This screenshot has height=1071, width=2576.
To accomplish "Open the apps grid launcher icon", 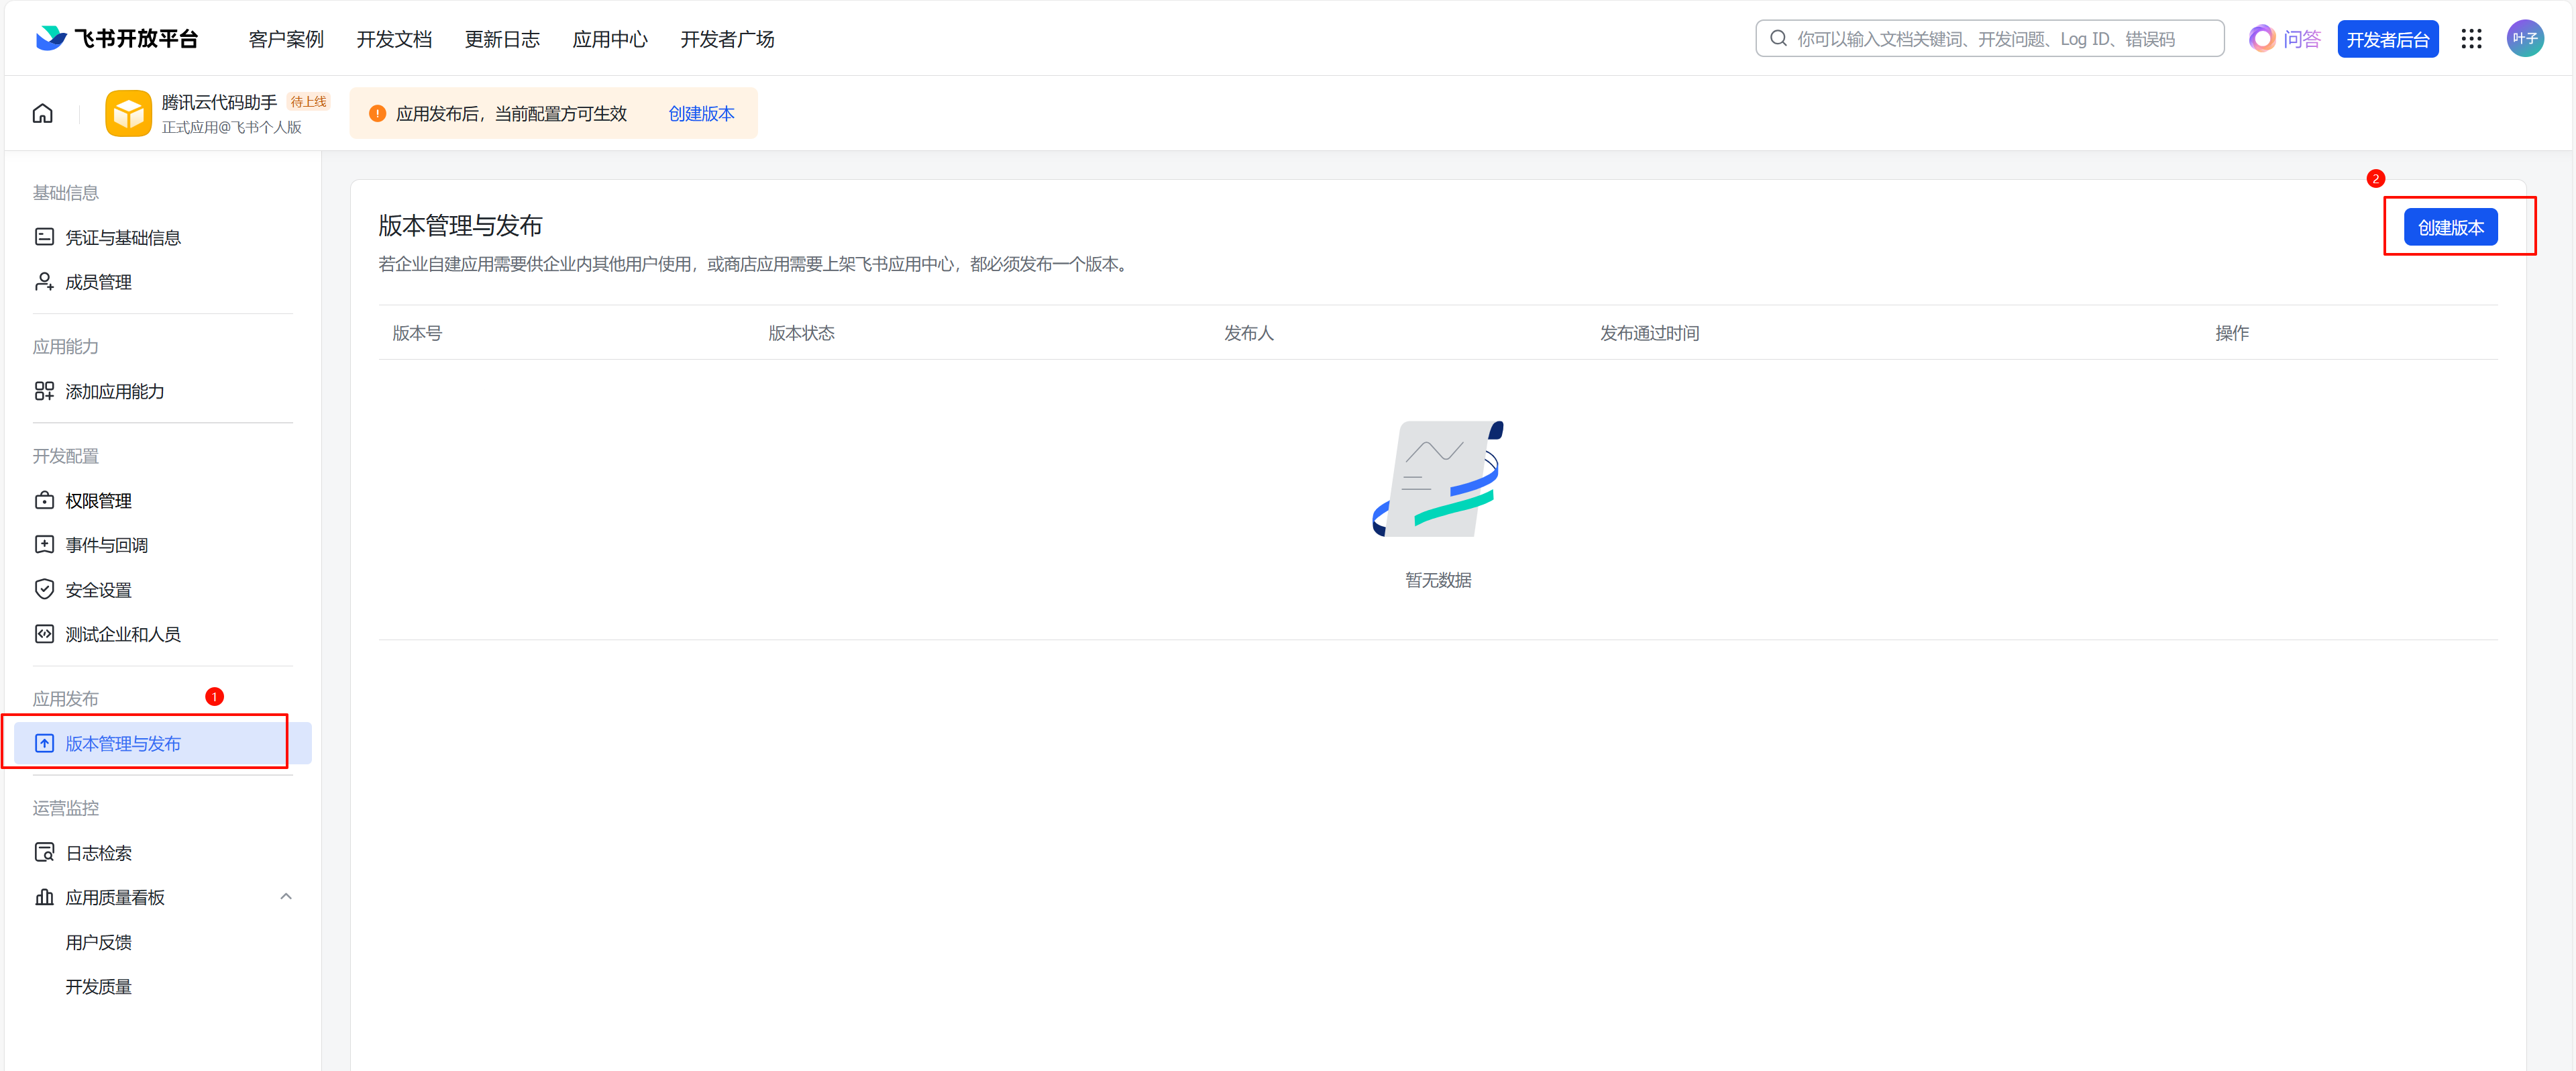I will point(2471,38).
